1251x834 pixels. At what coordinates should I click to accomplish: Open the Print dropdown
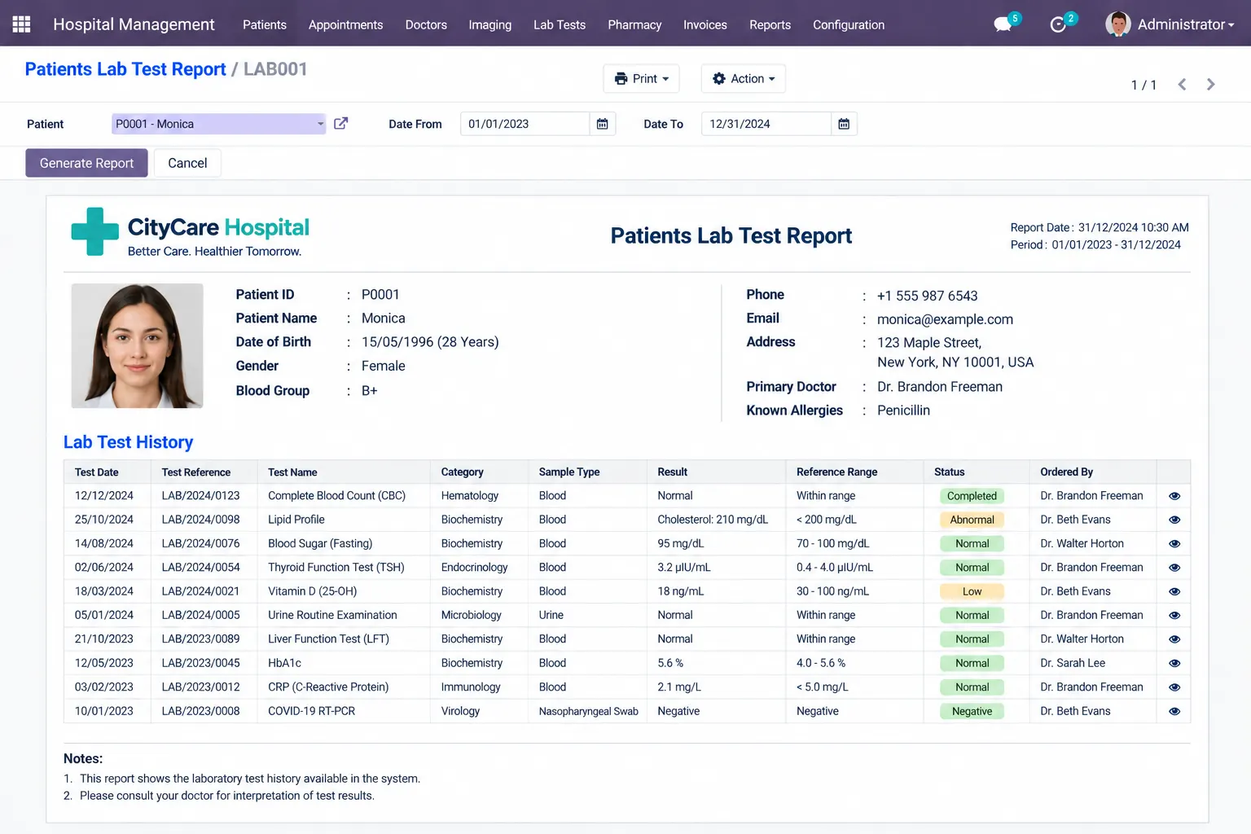point(641,78)
